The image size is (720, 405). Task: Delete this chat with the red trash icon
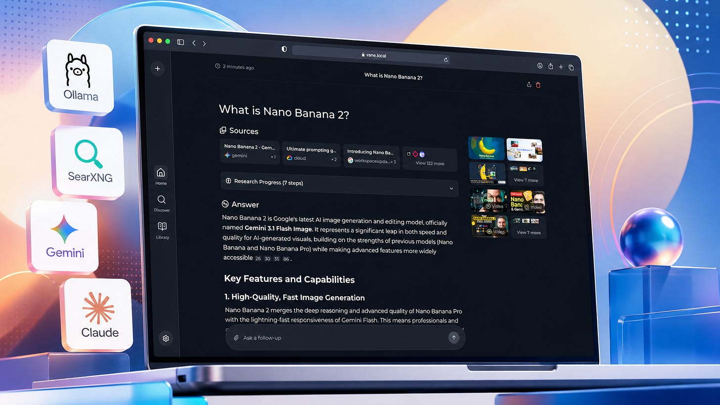(x=539, y=85)
